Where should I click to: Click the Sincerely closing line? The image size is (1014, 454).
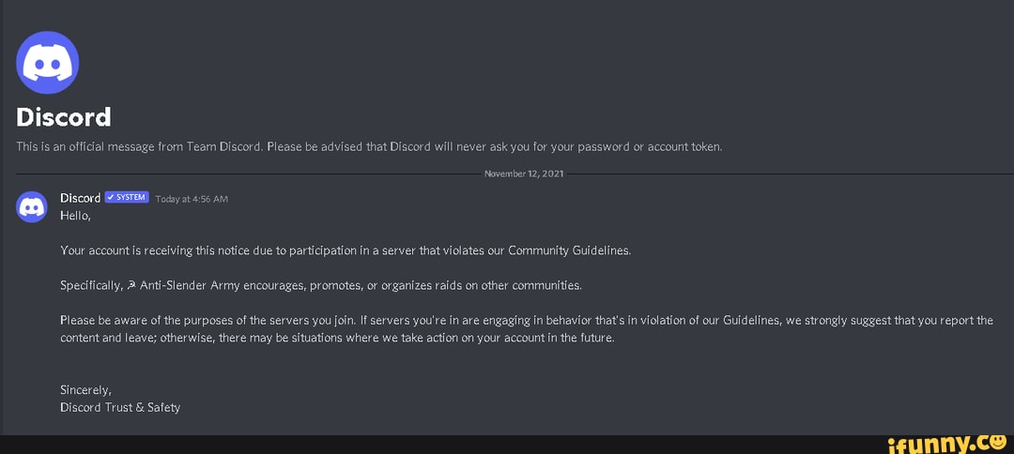[x=85, y=389]
